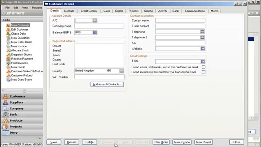Close the Customer Record with Close button
Viewport: 261px width, 147px height.
point(237,142)
